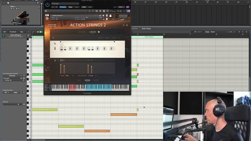Click the window icon beside region name
This screenshot has height=141, width=251.
[28, 36]
